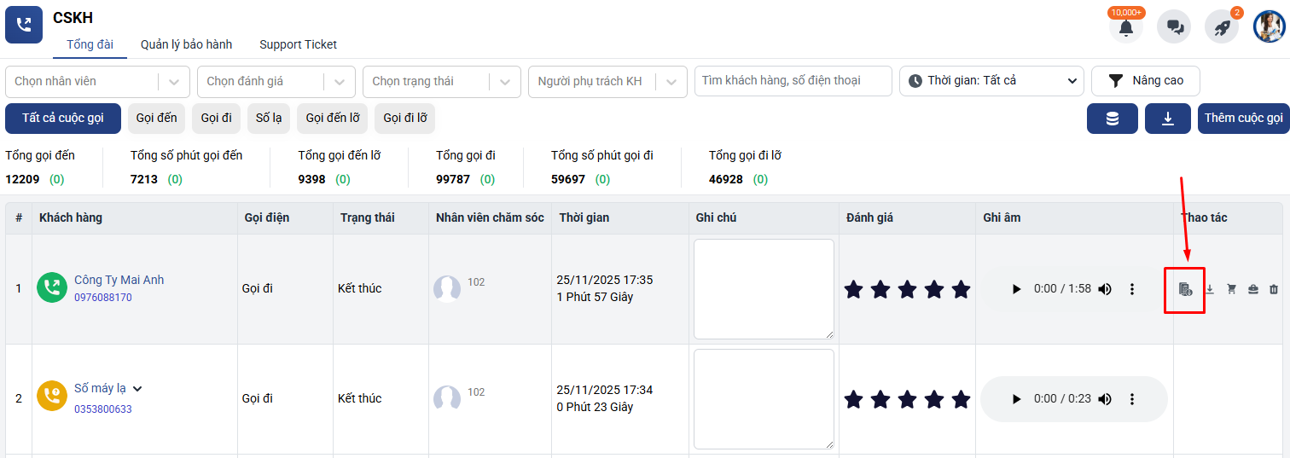
Task: Open the chat messages icon
Action: [1174, 27]
